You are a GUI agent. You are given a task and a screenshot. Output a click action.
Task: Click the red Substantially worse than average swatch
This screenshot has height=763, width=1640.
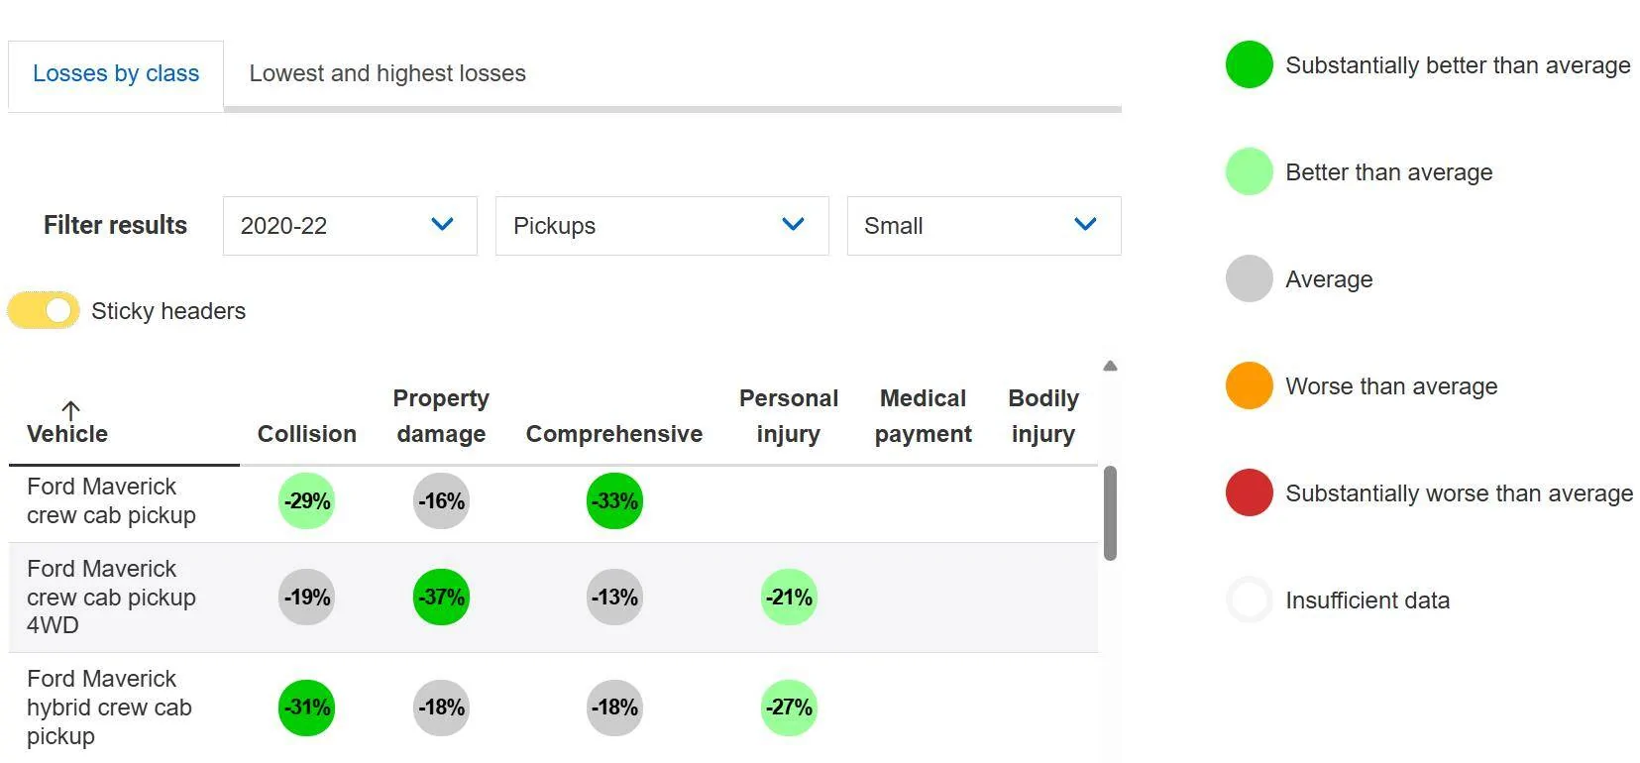coord(1249,493)
